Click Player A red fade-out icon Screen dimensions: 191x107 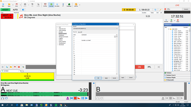[x=79, y=98]
